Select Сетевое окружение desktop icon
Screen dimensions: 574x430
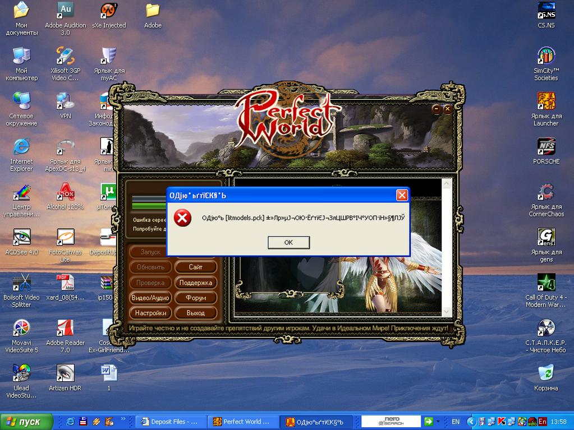21,109
